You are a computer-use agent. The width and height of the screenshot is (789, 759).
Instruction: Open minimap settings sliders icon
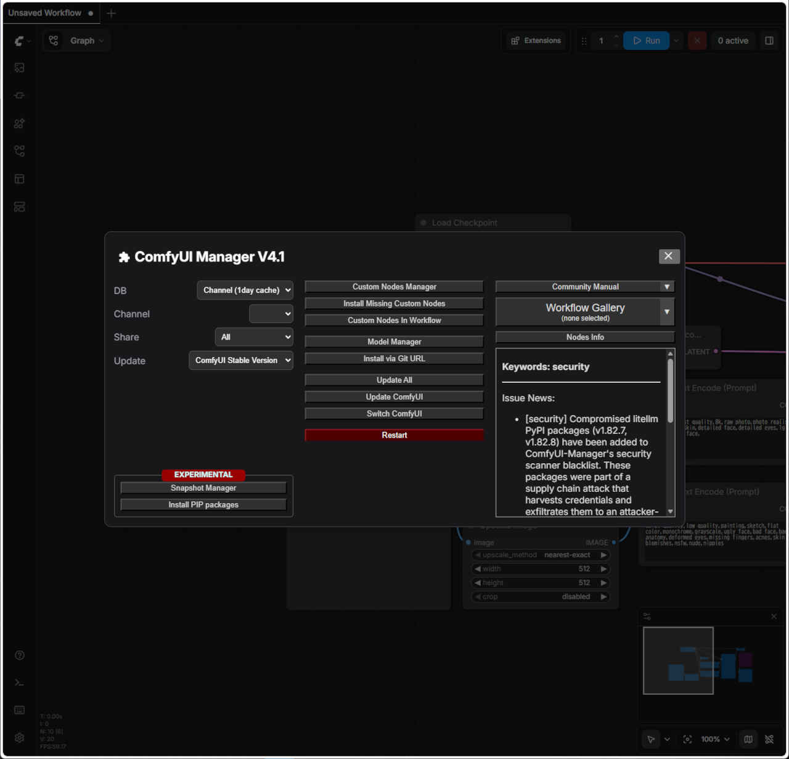[x=647, y=616]
